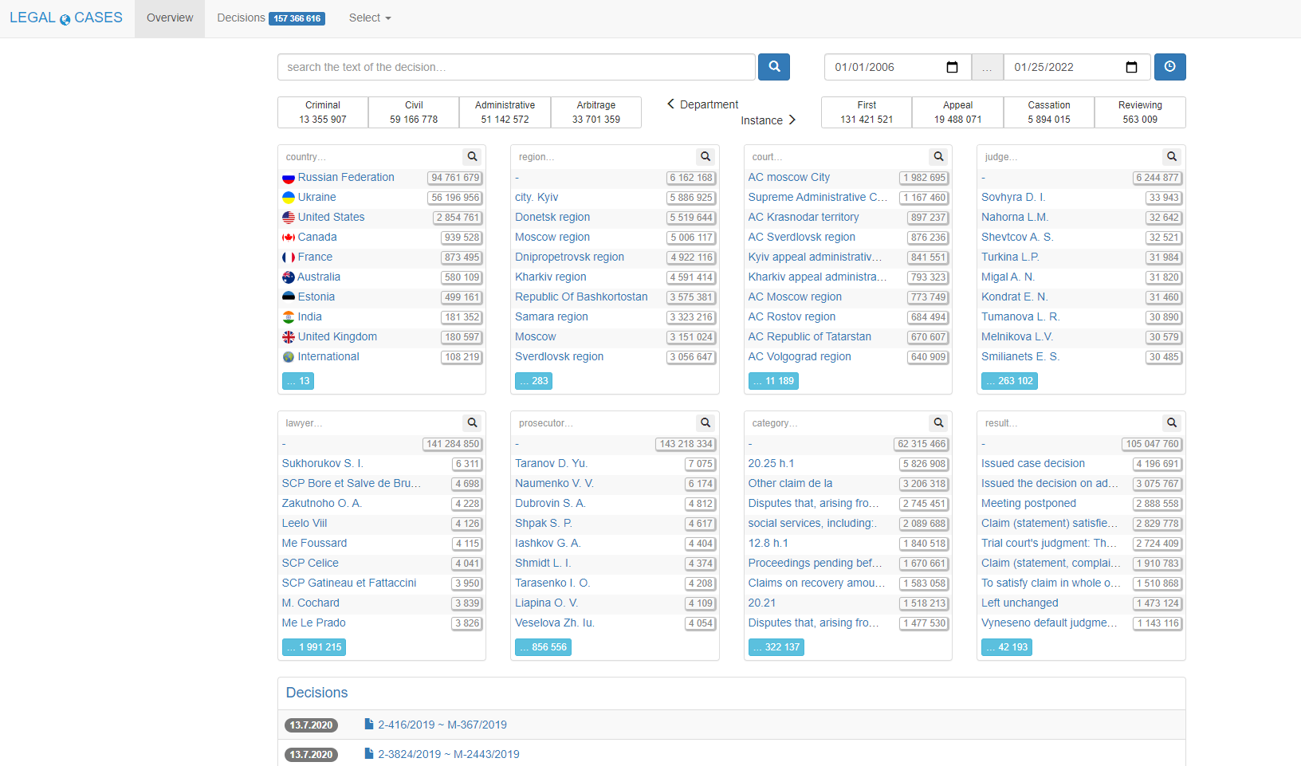Expand more results with 42 193 button
The width and height of the screenshot is (1301, 766).
point(1007,647)
